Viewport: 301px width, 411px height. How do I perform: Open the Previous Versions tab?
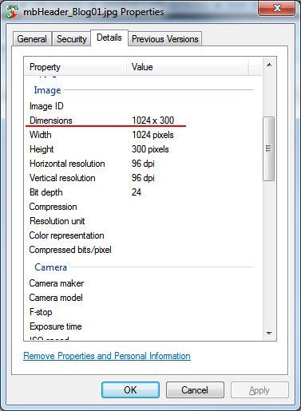[165, 39]
